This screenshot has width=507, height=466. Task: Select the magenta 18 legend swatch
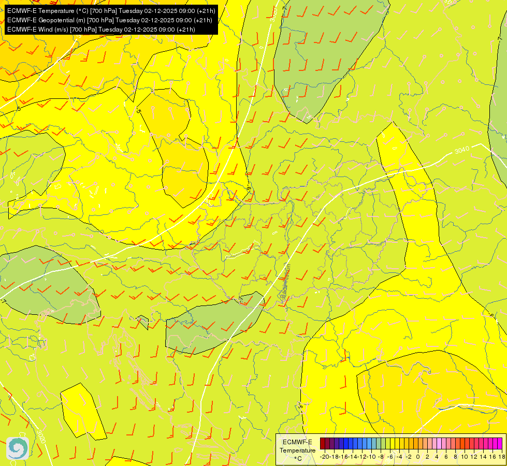pos(500,443)
